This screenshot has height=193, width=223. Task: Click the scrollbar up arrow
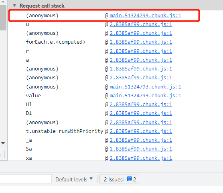pos(3,2)
